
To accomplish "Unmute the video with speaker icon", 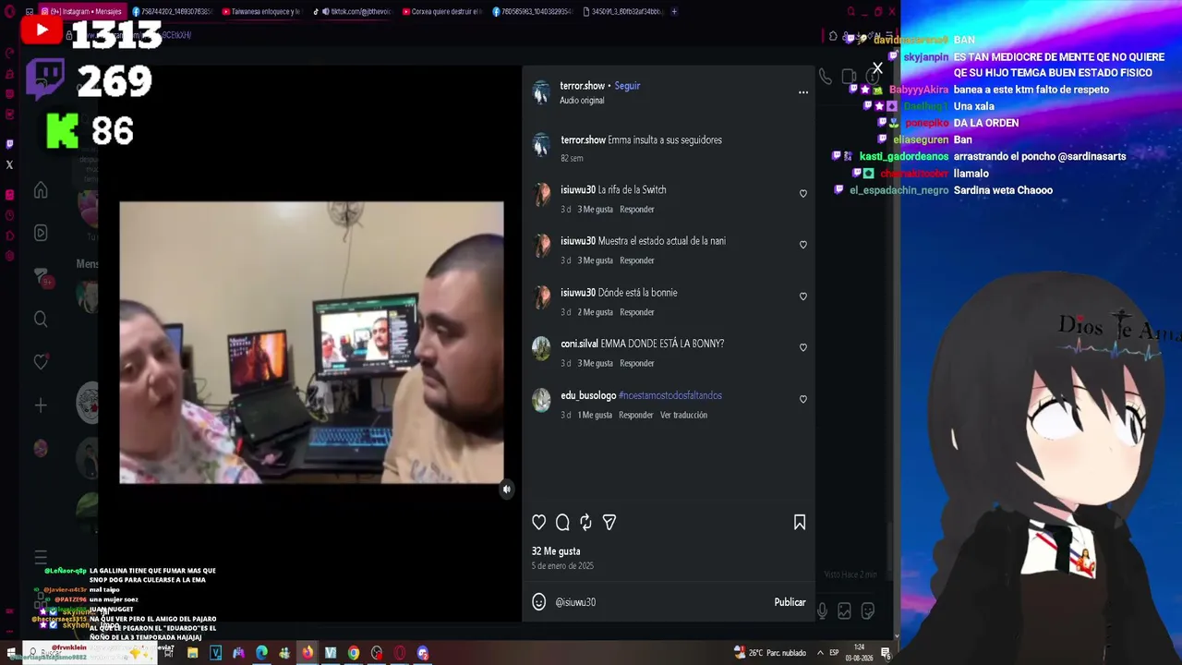I will click(506, 490).
